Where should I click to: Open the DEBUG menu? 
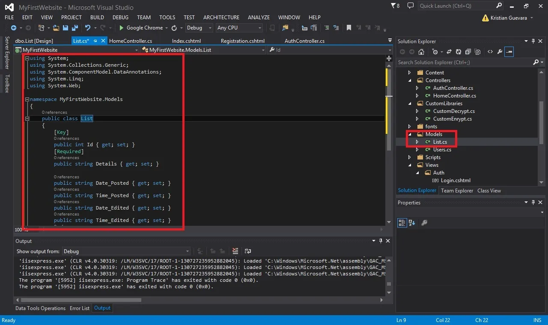coord(120,18)
